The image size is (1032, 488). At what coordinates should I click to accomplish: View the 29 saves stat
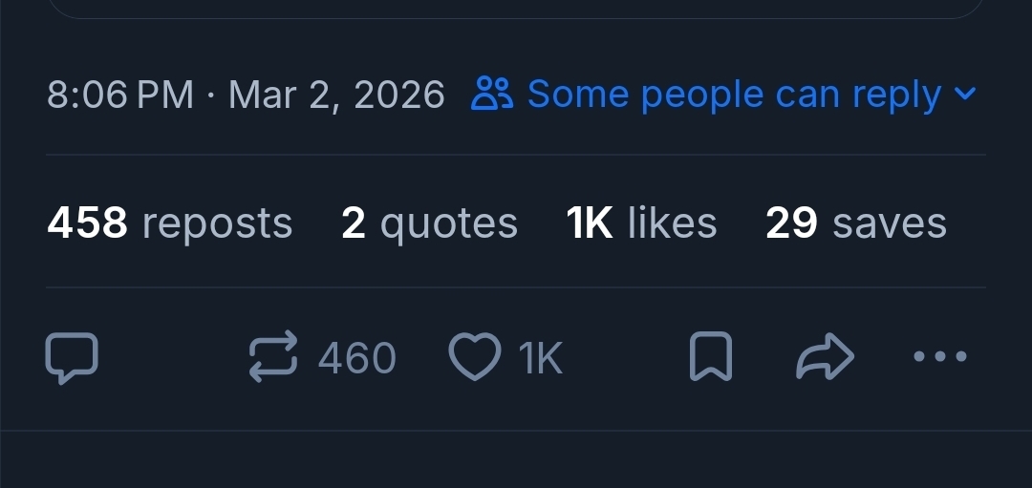pyautogui.click(x=855, y=223)
